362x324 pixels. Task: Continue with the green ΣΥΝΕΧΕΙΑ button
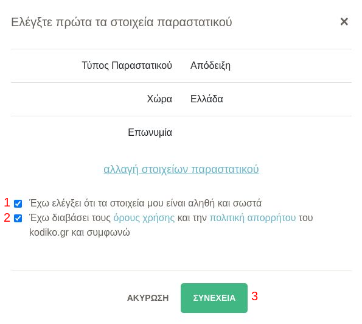(214, 298)
